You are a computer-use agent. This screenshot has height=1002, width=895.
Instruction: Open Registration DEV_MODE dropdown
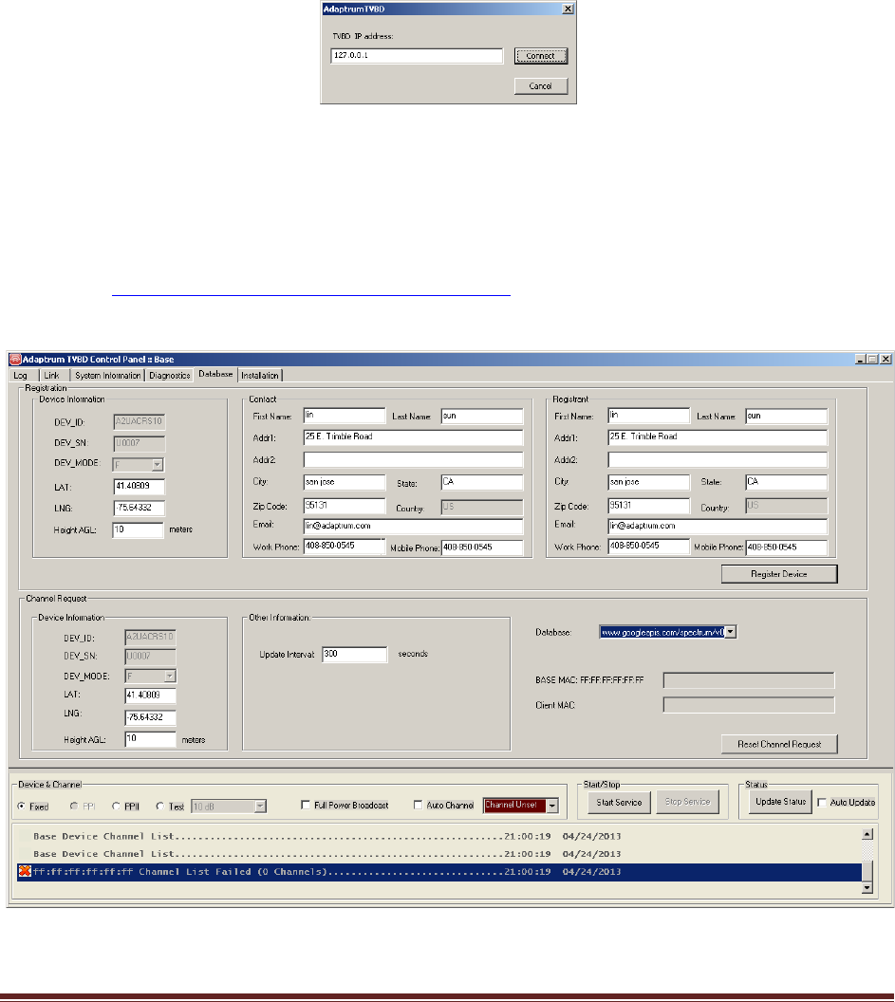[158, 465]
